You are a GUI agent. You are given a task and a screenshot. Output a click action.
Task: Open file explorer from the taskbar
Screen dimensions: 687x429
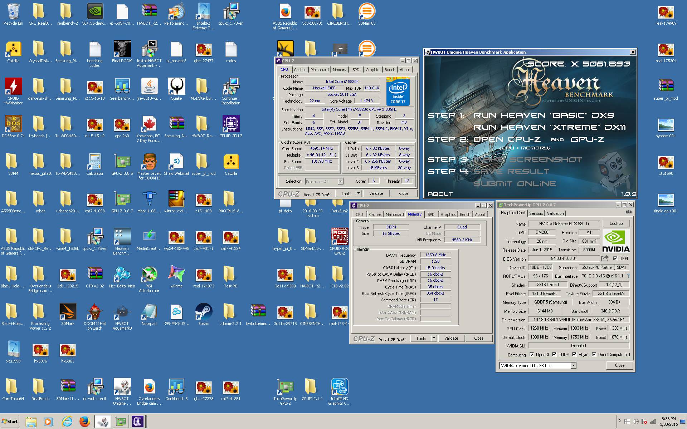31,422
